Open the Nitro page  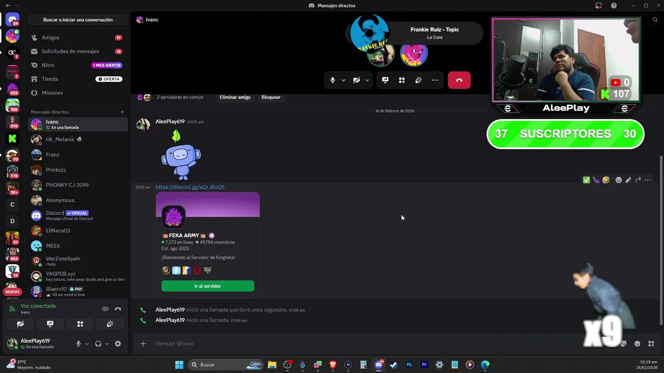(x=78, y=65)
